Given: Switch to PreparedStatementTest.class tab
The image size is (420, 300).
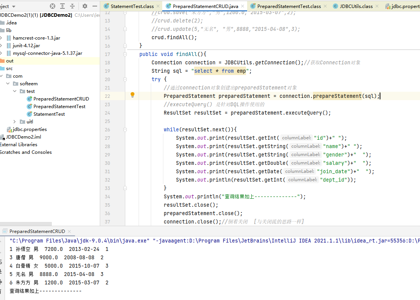Looking at the screenshot, I should 289,6.
